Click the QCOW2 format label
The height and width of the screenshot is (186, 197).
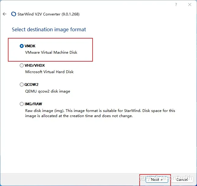32,85
